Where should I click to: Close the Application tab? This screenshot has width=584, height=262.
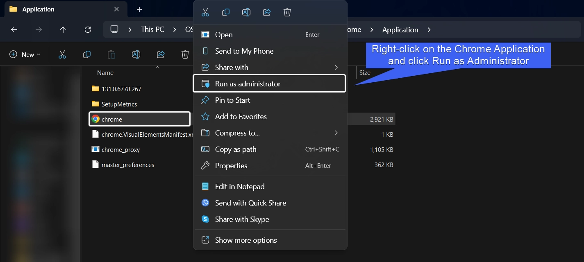(x=116, y=9)
